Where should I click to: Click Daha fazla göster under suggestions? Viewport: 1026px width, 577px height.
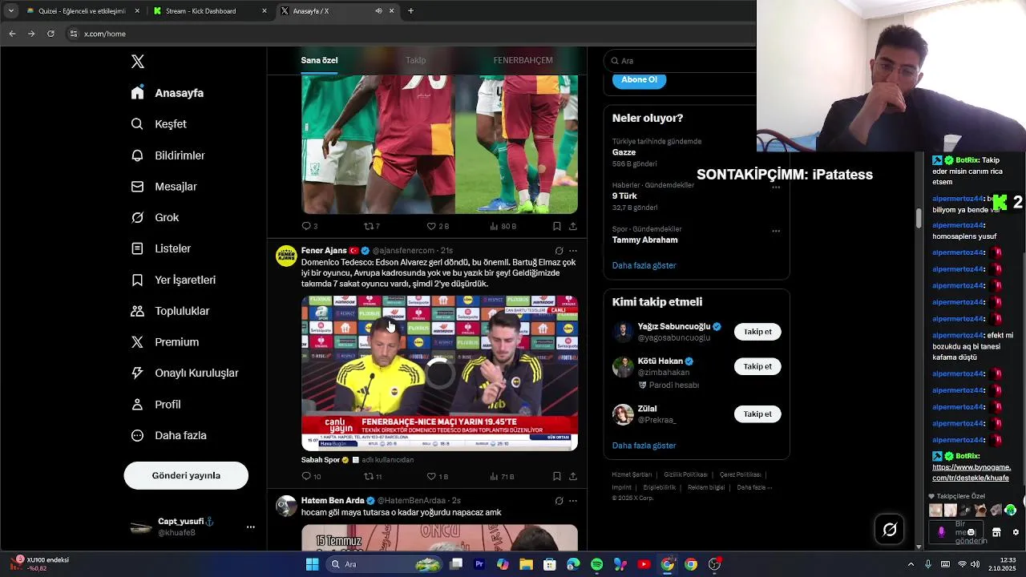pos(644,446)
